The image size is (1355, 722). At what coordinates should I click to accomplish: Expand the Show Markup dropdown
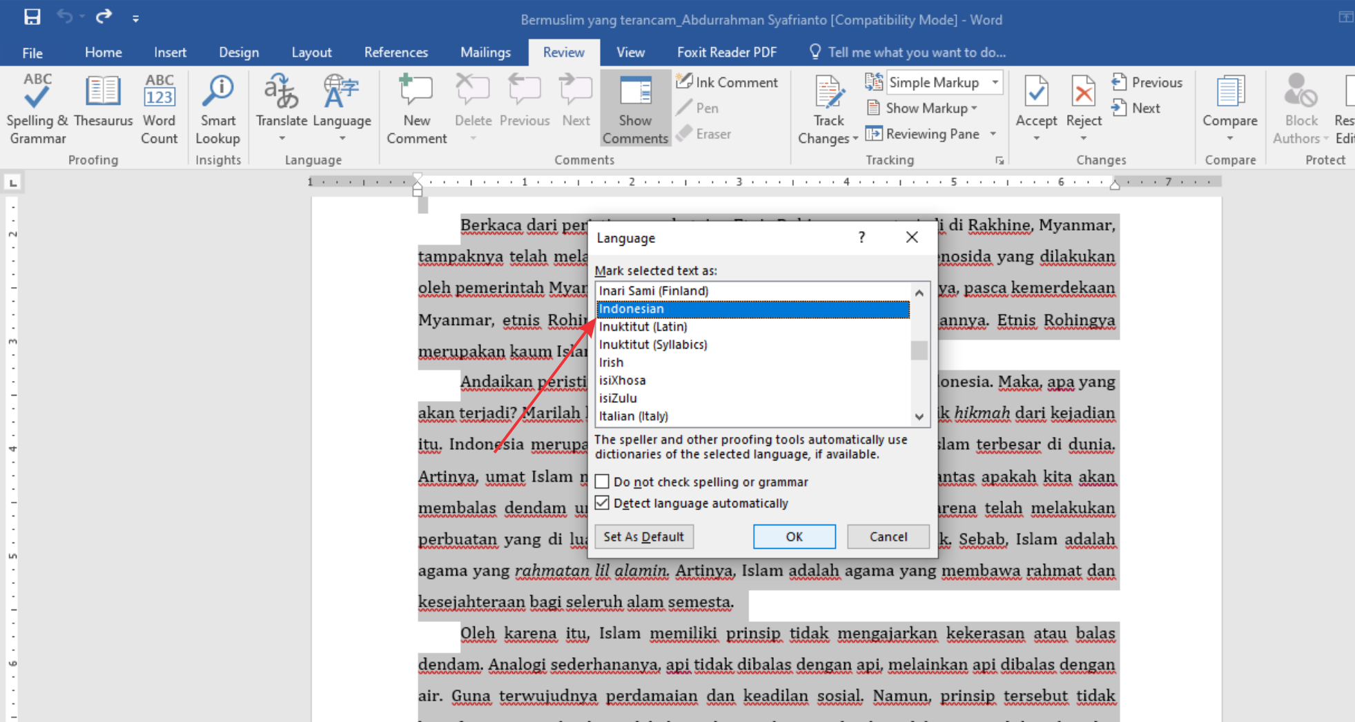click(x=974, y=108)
